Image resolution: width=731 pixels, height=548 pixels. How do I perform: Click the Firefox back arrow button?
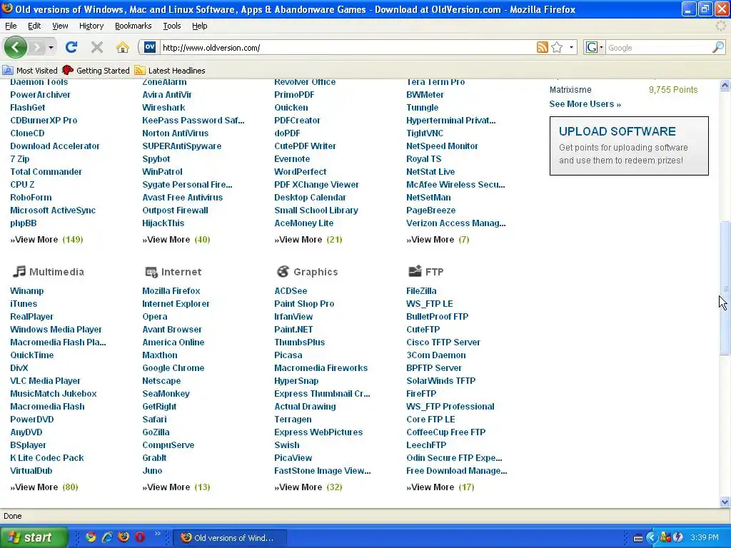[x=15, y=47]
